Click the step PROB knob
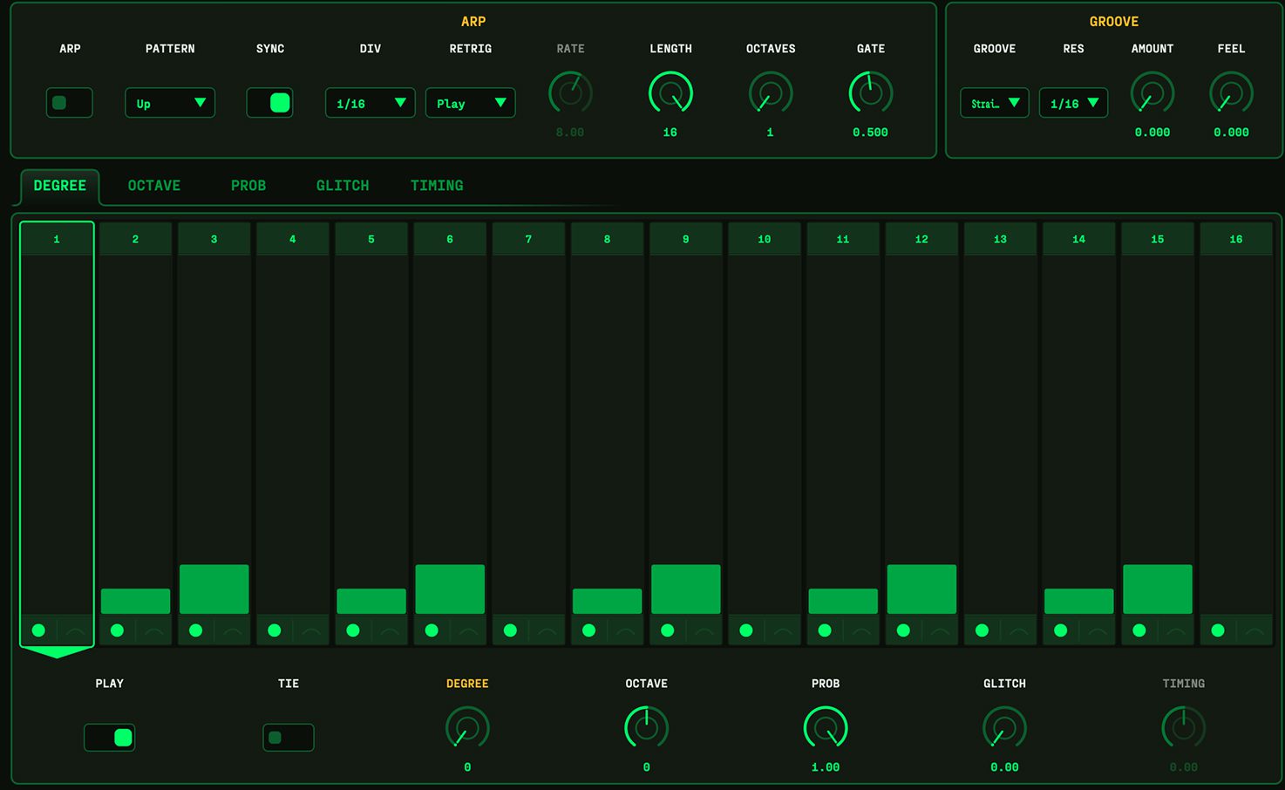The height and width of the screenshot is (790, 1285). (x=826, y=727)
